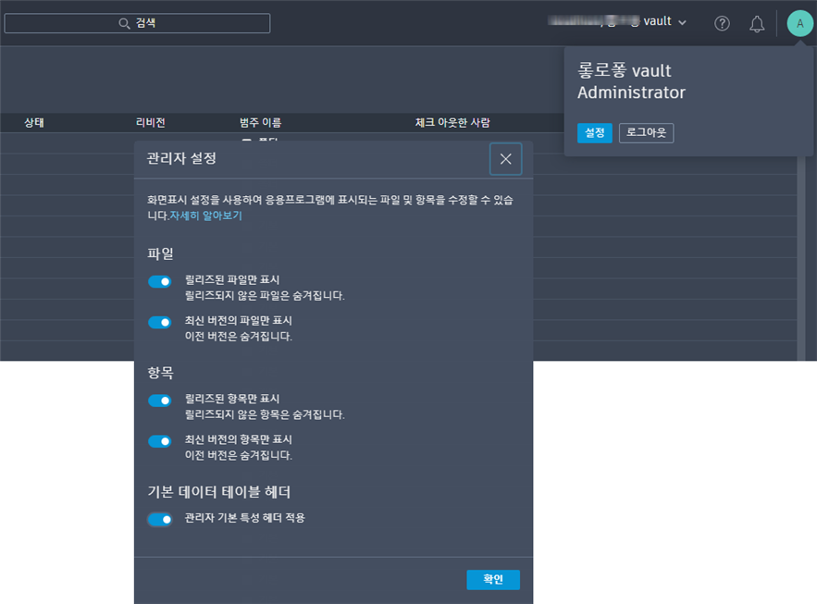This screenshot has width=817, height=604.
Task: Open the 자세히 알아보기 link
Action: coord(205,216)
